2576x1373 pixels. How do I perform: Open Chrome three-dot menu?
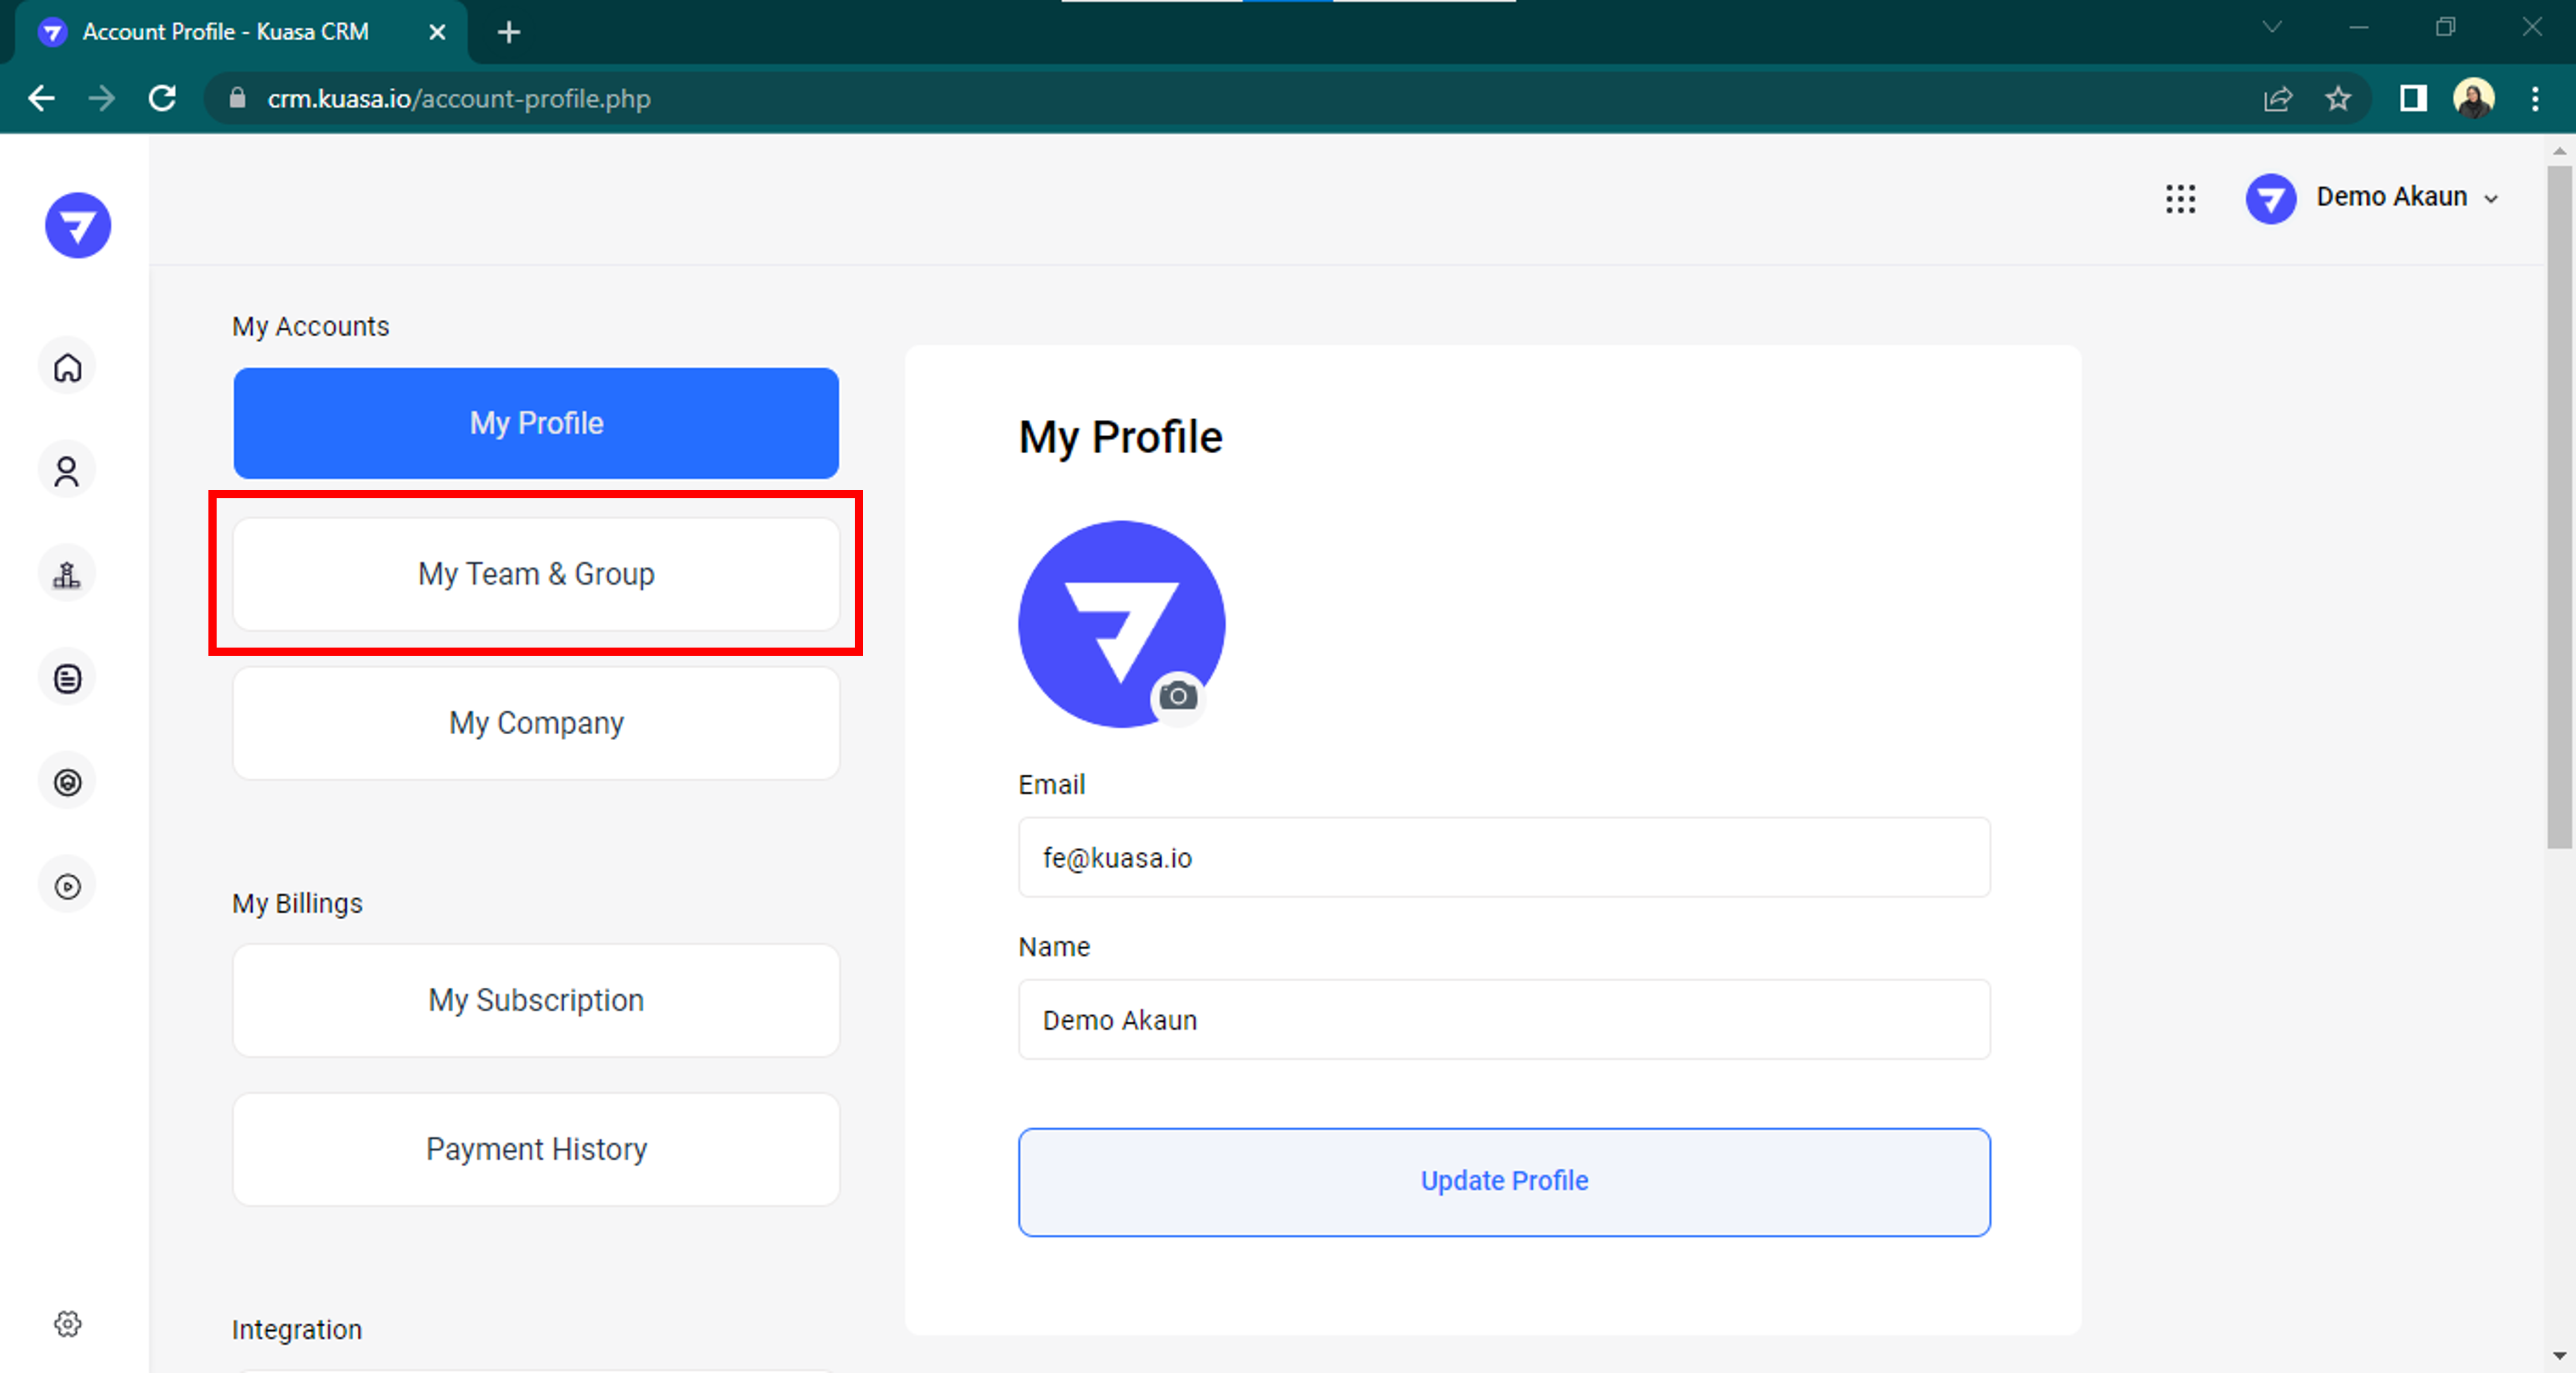(x=2534, y=99)
